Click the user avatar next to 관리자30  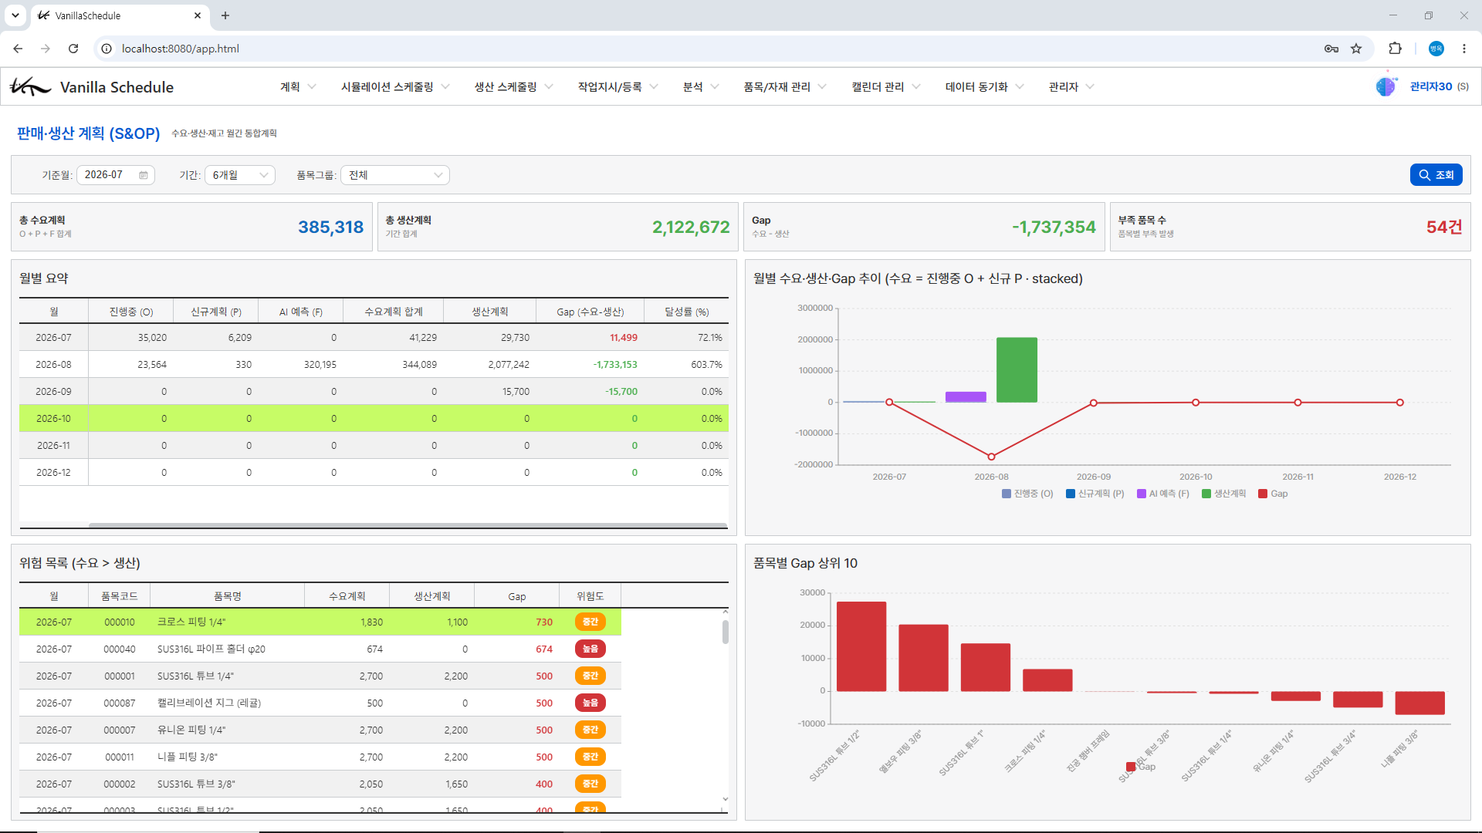coord(1386,86)
